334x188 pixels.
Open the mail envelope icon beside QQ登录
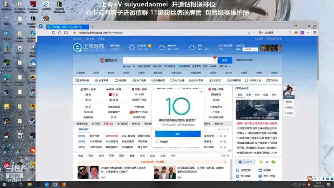pos(267,162)
